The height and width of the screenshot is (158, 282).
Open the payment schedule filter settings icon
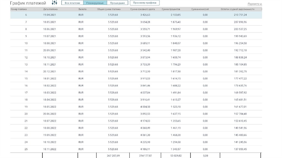[x=55, y=2]
